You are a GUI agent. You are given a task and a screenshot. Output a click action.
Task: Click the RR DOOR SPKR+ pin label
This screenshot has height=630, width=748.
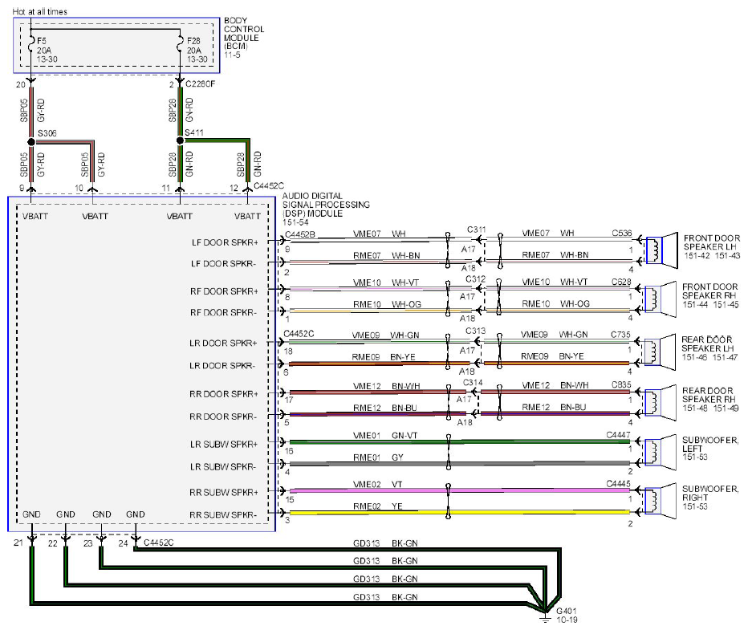(x=224, y=394)
